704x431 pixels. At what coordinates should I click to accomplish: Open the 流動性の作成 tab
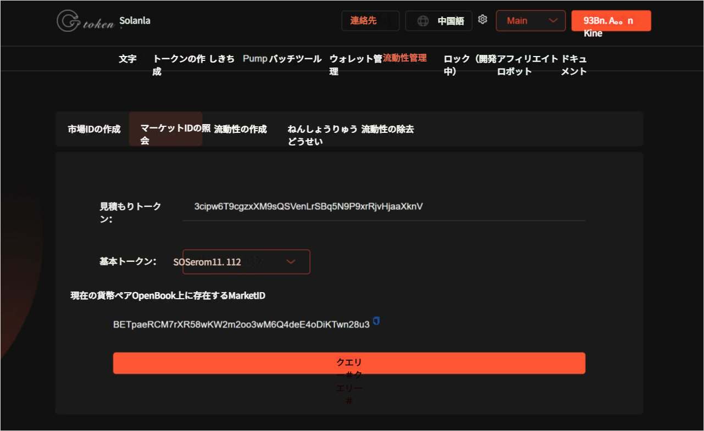coord(240,130)
